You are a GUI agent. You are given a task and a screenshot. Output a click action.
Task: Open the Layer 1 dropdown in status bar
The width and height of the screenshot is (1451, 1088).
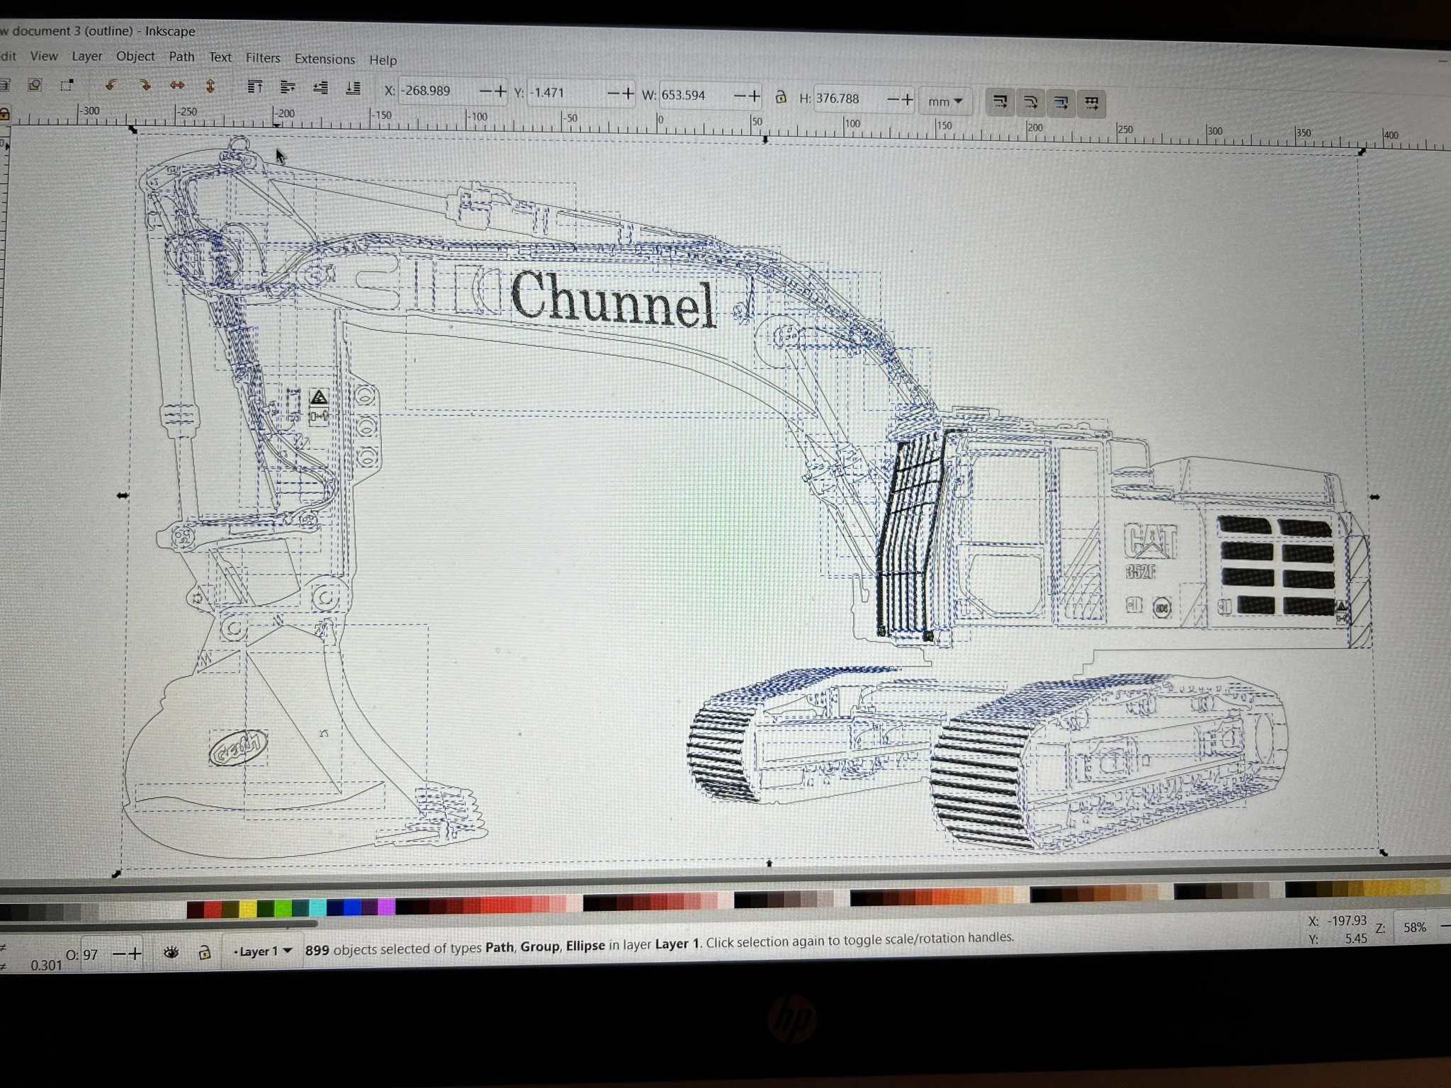[x=262, y=951]
